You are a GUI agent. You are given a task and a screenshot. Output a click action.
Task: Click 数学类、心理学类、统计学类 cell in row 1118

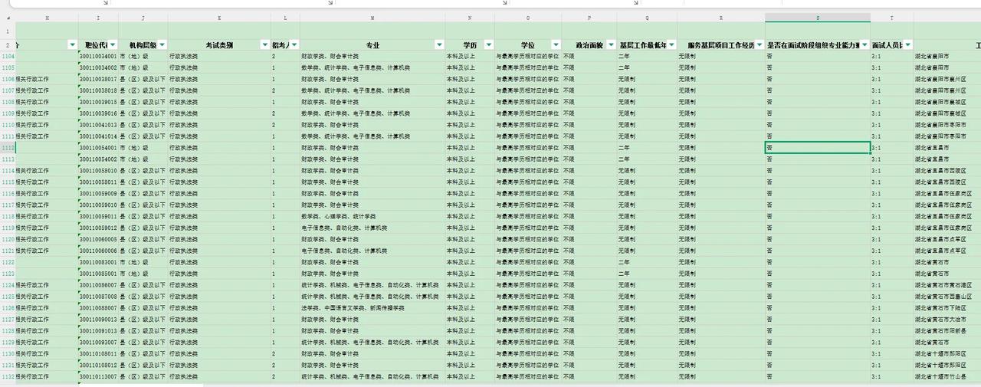coord(372,216)
